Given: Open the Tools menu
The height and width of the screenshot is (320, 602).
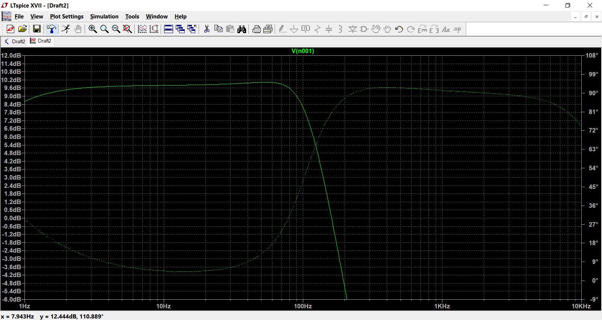Looking at the screenshot, I should point(132,17).
